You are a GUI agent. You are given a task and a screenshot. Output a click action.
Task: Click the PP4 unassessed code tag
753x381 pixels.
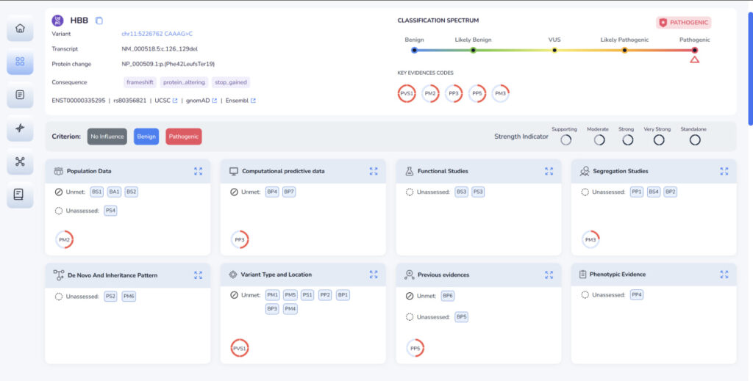pos(637,294)
